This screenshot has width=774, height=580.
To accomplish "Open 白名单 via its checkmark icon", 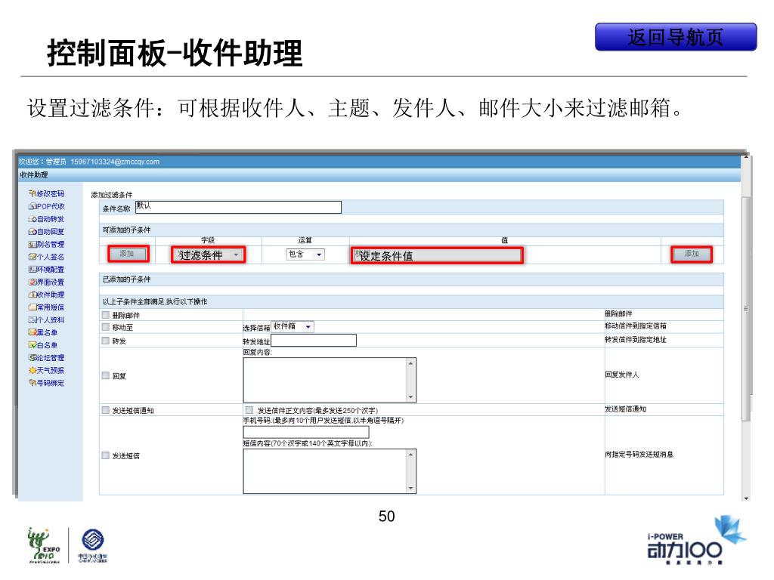I will click(x=33, y=345).
